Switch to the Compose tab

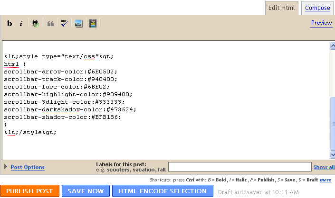click(x=317, y=8)
